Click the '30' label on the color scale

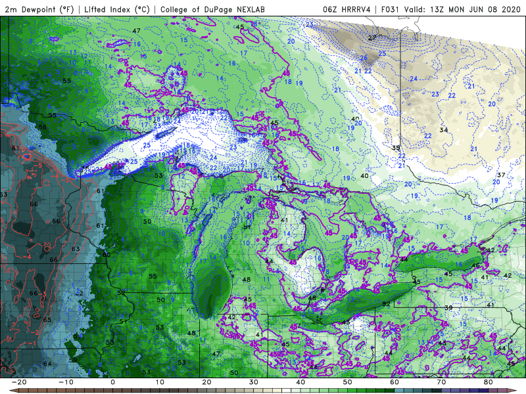254,382
